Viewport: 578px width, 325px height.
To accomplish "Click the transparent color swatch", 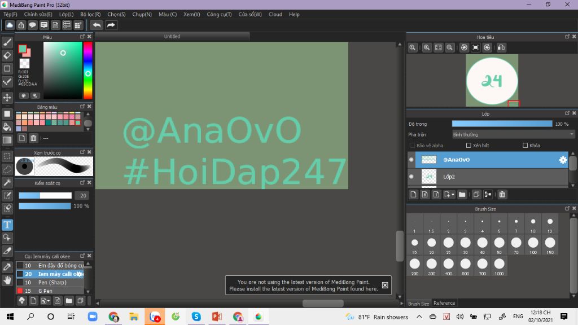I will (24, 63).
